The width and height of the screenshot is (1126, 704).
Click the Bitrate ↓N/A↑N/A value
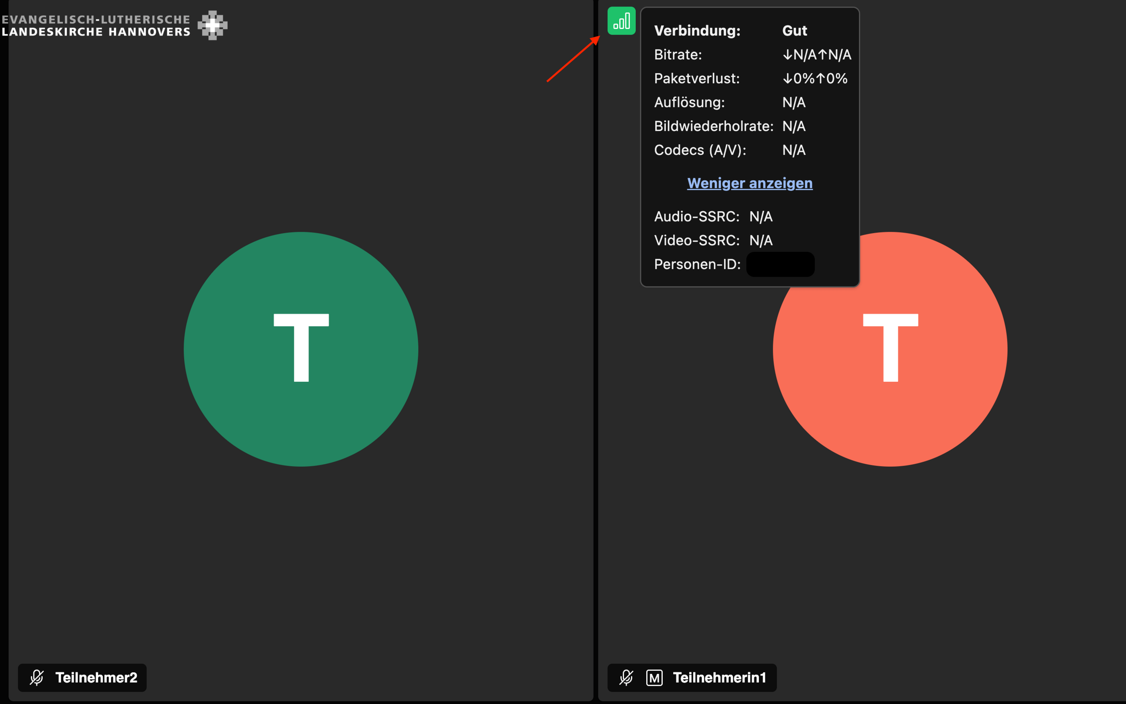817,54
